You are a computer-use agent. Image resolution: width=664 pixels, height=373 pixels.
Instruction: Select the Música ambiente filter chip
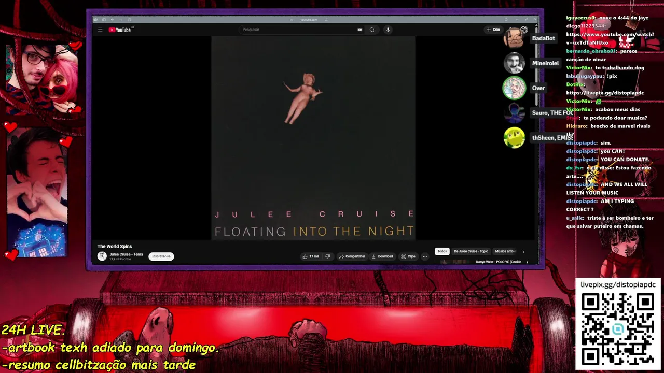505,251
